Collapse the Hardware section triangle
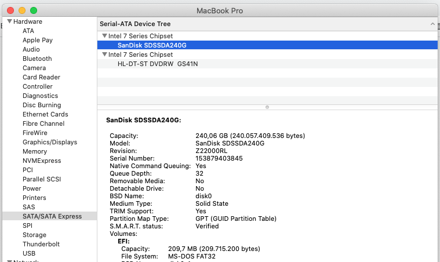The width and height of the screenshot is (440, 262). (9, 21)
